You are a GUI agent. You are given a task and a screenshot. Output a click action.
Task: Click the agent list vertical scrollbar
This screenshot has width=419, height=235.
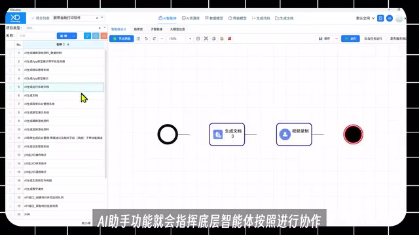(106, 115)
